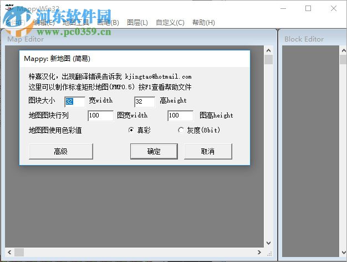This screenshot has width=347, height=262.
Task: Click Map Editor vertical scrollbar down arrow
Action: tap(268, 243)
